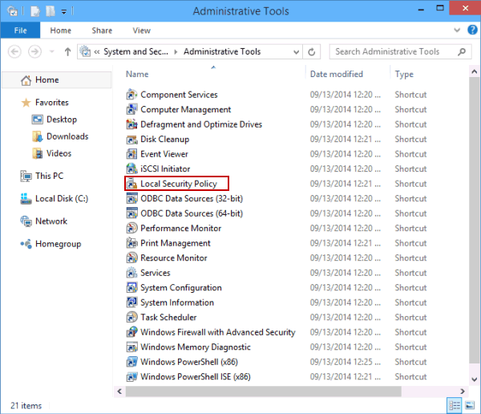Screen dimensions: 481x414
Task: Show hidden breadcrumb path chevrons
Action: tap(97, 51)
